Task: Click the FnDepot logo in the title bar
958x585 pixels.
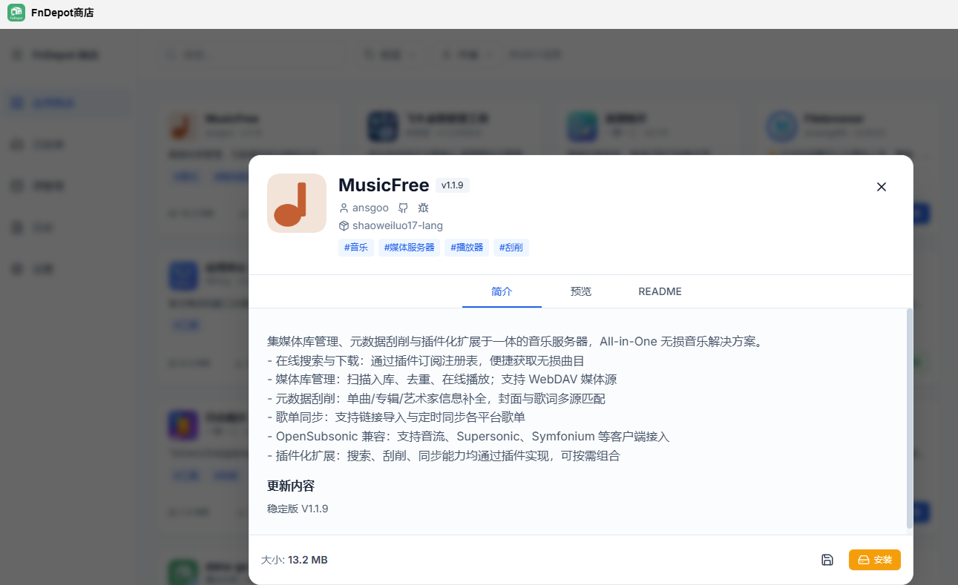Action: (16, 13)
